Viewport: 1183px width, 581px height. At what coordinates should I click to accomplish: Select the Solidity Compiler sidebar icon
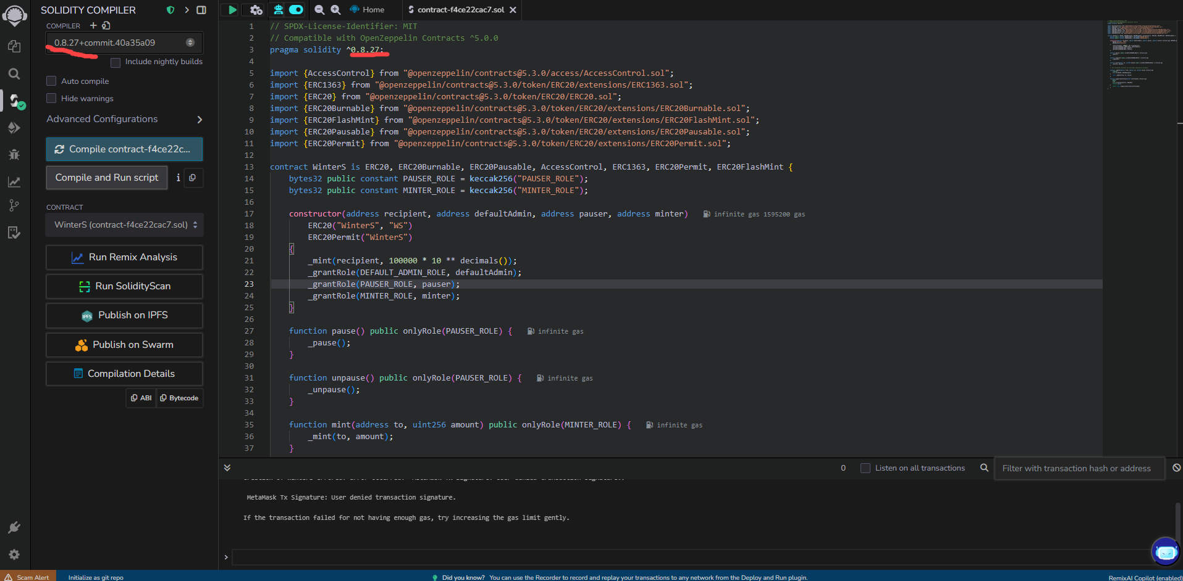[16, 101]
